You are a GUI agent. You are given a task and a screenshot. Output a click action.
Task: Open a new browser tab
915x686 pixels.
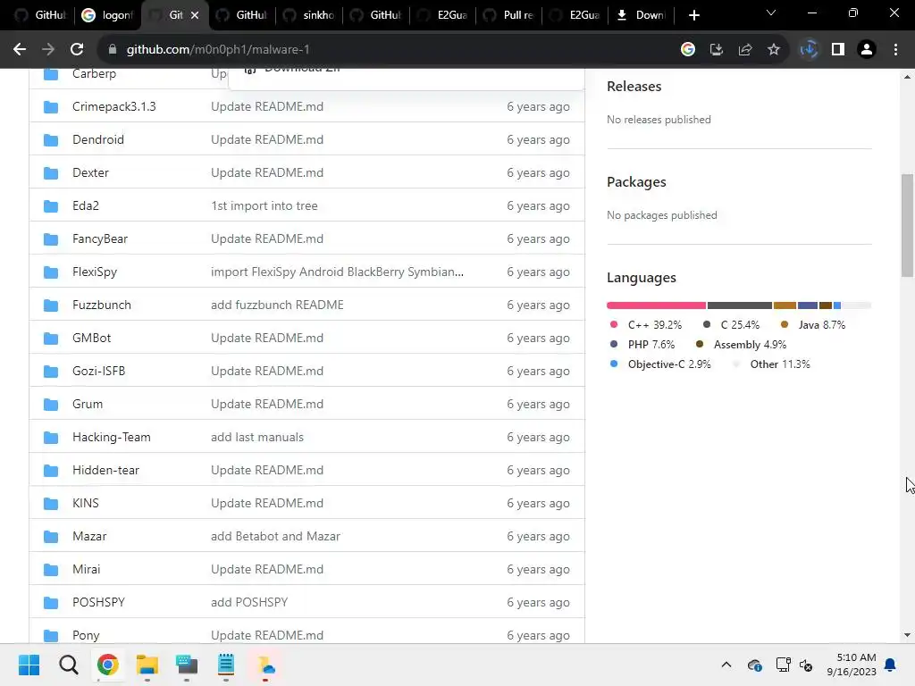(x=693, y=15)
